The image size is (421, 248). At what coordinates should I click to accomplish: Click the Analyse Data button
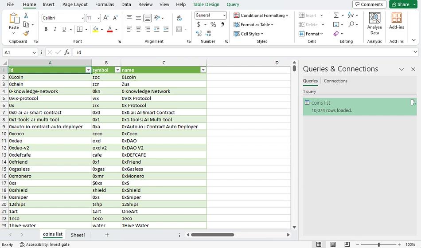[x=374, y=24]
